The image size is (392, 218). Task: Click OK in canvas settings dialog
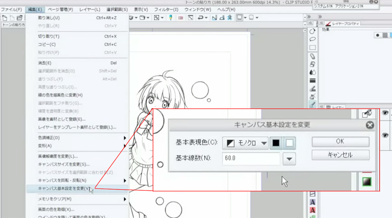coord(340,142)
